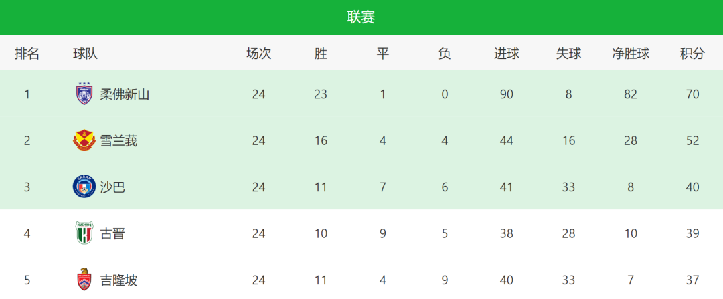Open the 柔佛新山 team name link

125,94
